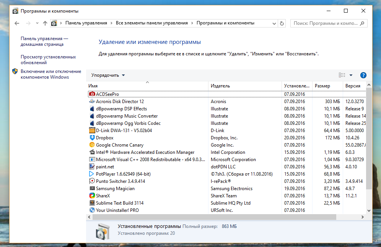Image resolution: width=381 pixels, height=247 pixels.
Task: Open Включение или отключение компонентов Windows
Action: tap(51, 74)
